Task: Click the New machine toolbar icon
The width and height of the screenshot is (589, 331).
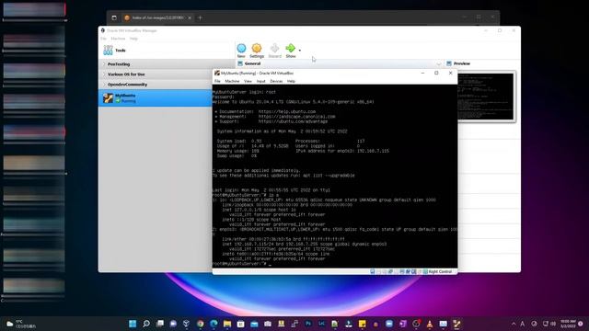Action: point(241,48)
